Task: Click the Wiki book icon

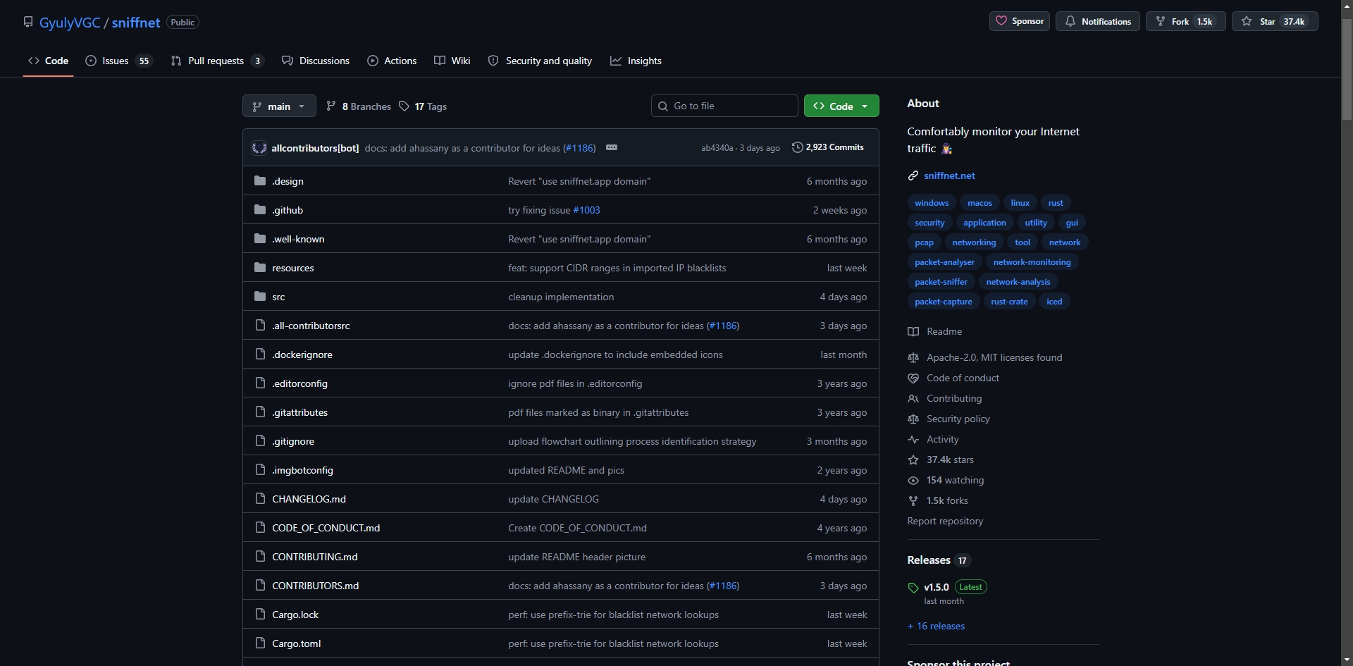Action: 440,61
